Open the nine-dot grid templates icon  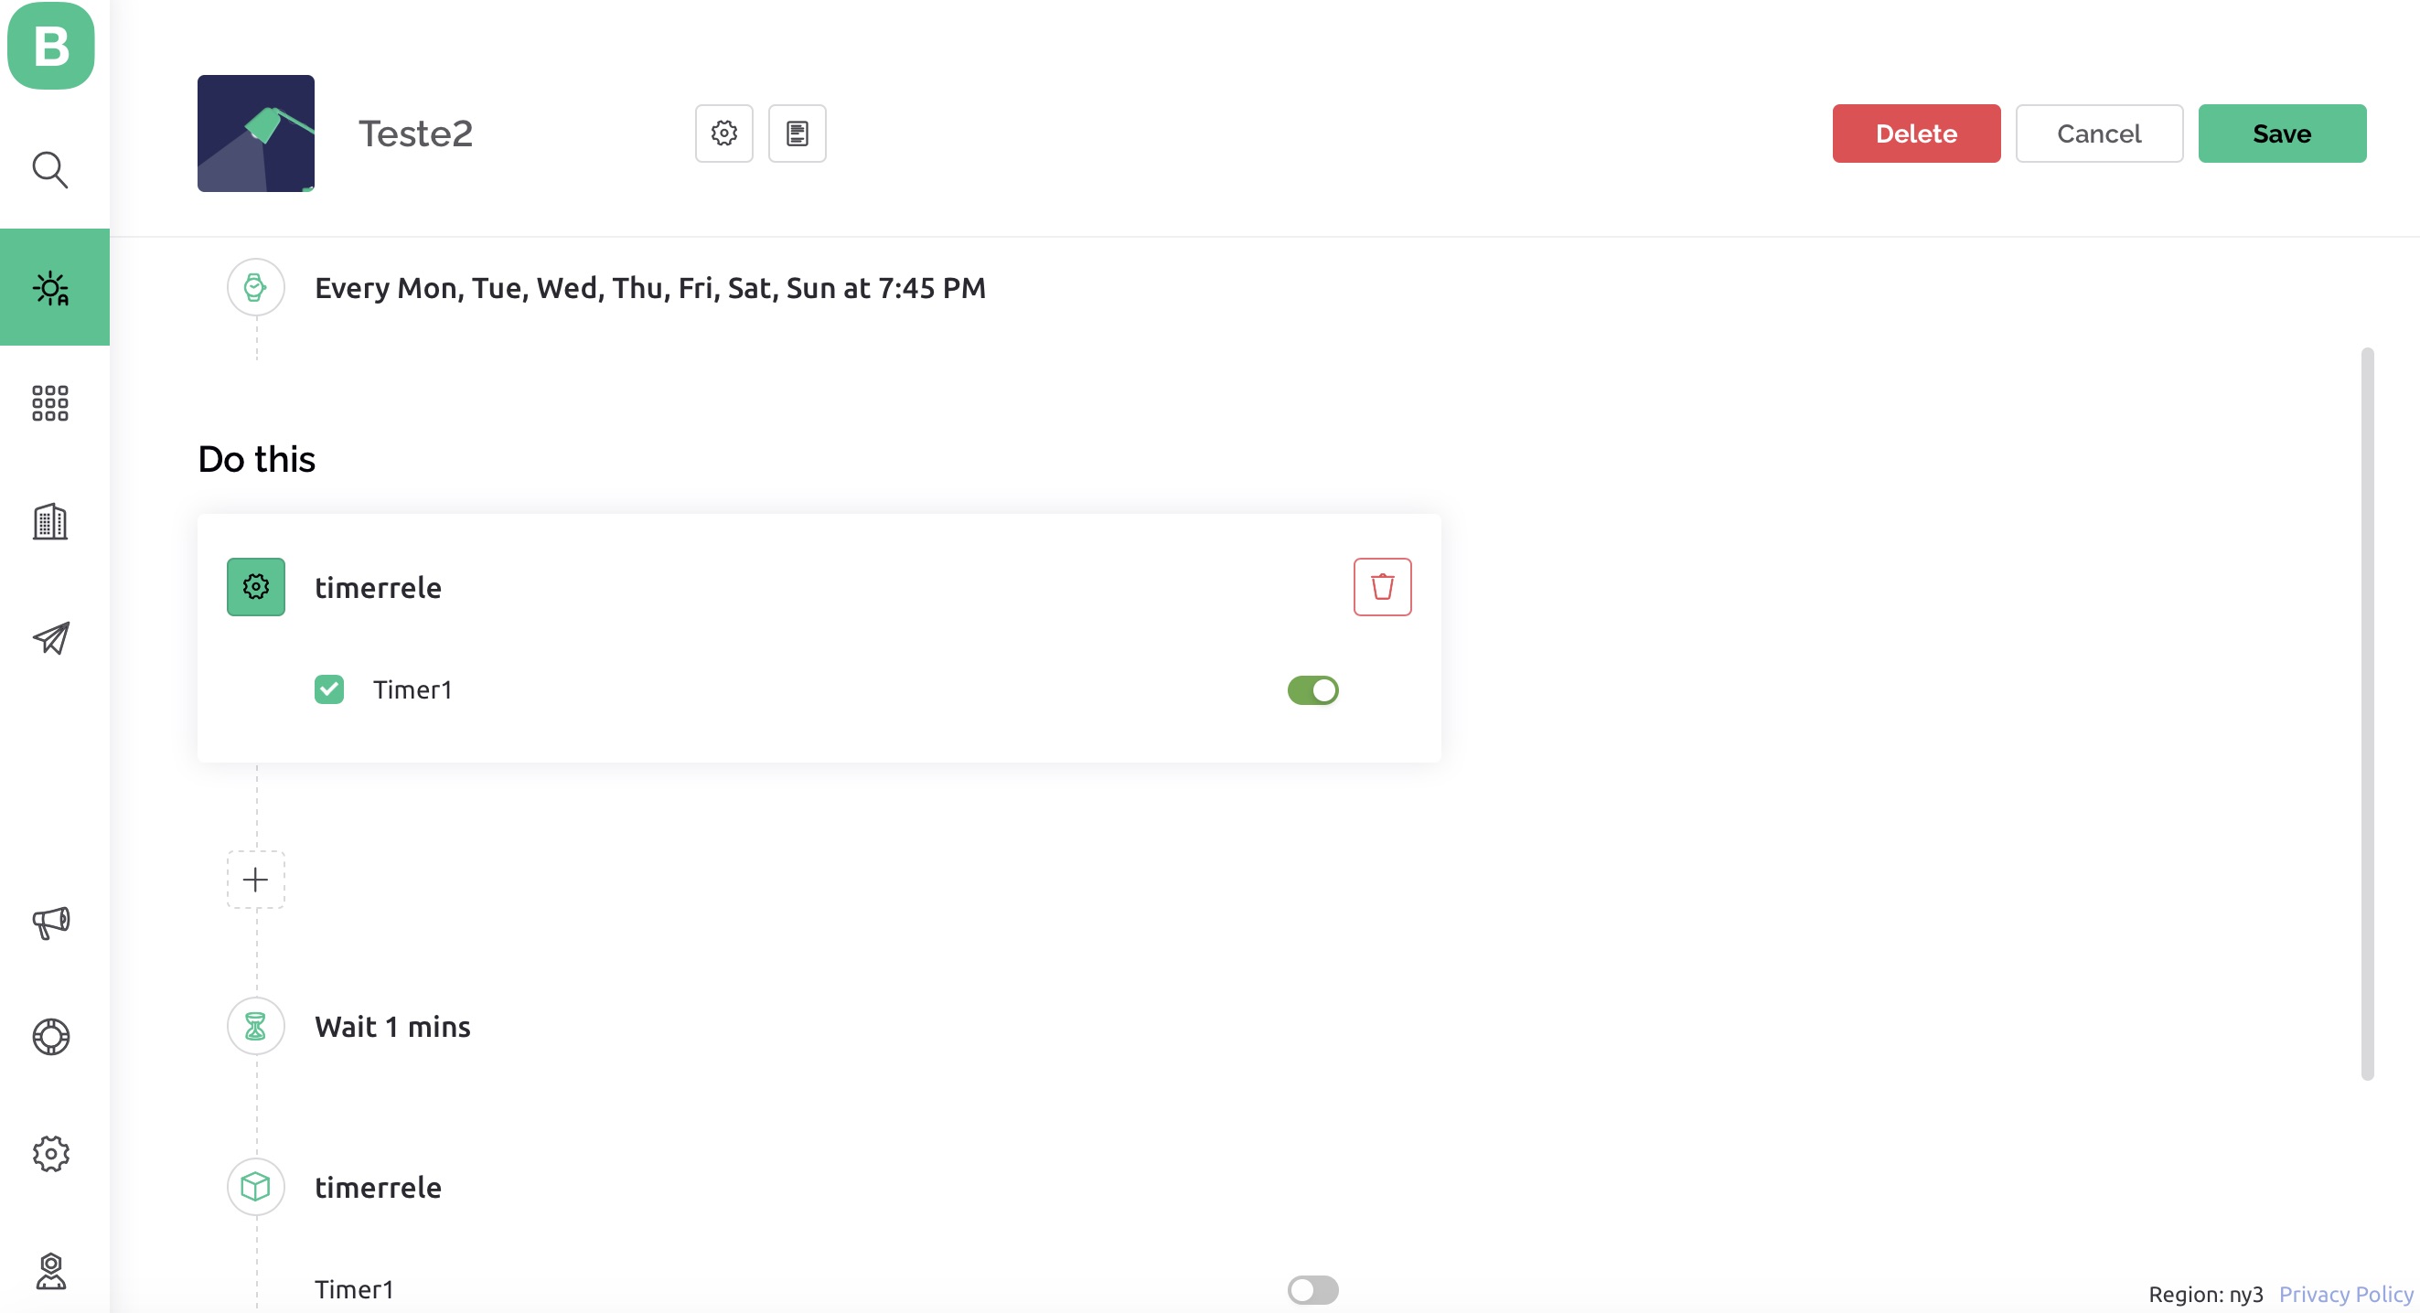[x=50, y=404]
